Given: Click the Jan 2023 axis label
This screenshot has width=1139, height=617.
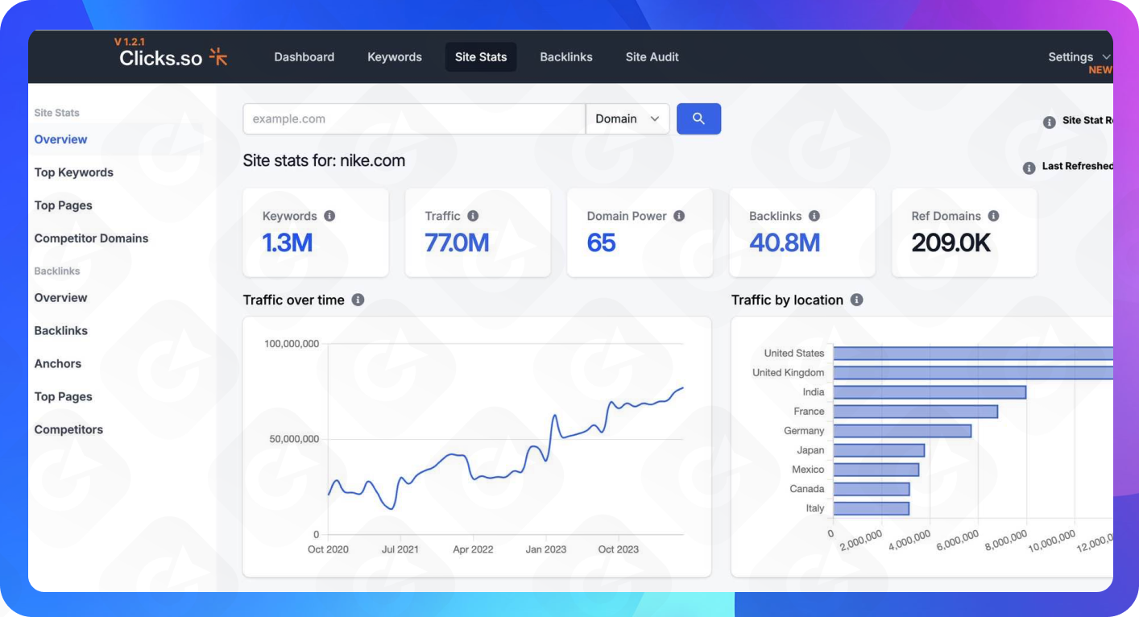Looking at the screenshot, I should coord(545,549).
